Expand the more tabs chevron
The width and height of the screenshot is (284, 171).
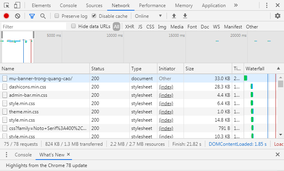point(236,6)
